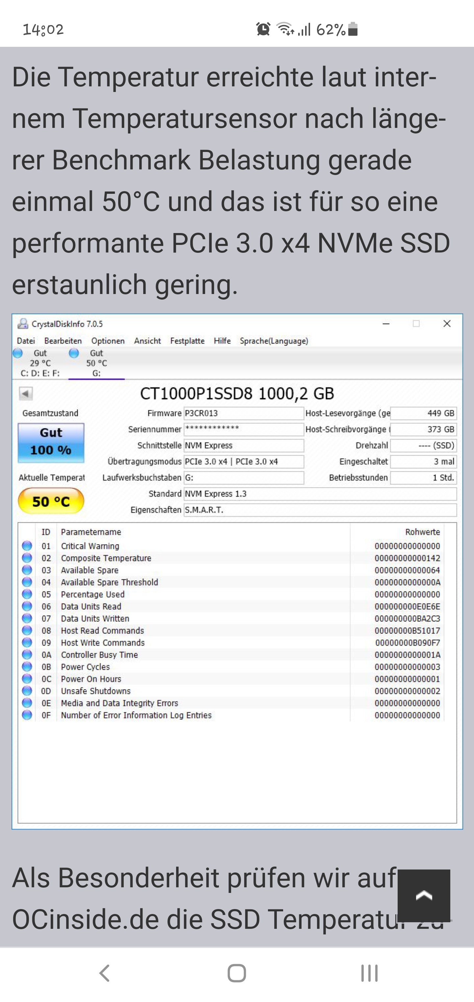Click the status dot for Percentage Used

tap(27, 594)
